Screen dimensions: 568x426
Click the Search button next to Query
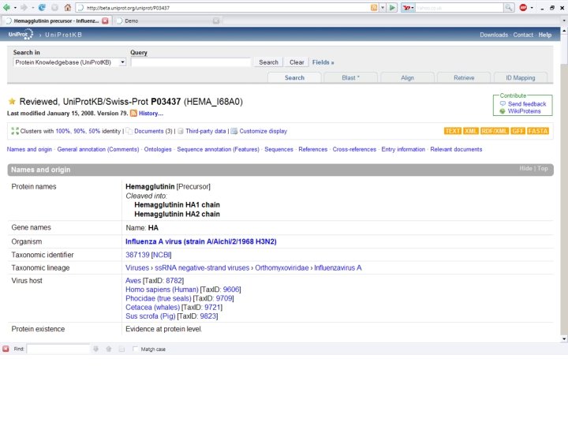268,62
